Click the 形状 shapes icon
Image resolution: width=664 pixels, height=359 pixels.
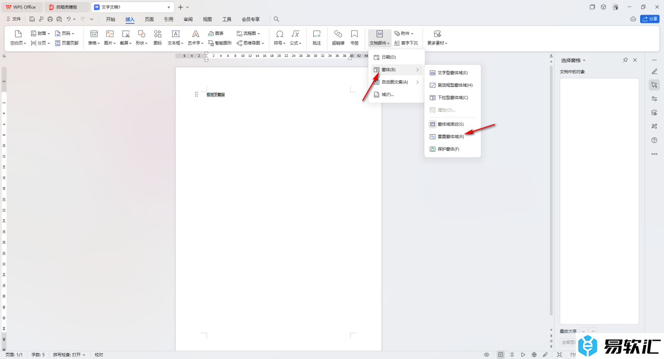tap(142, 34)
